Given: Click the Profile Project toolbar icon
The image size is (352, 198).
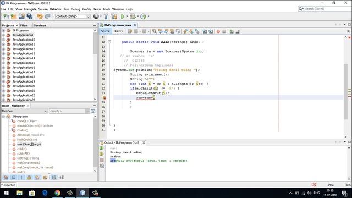Looking at the screenshot, I should (143, 16).
